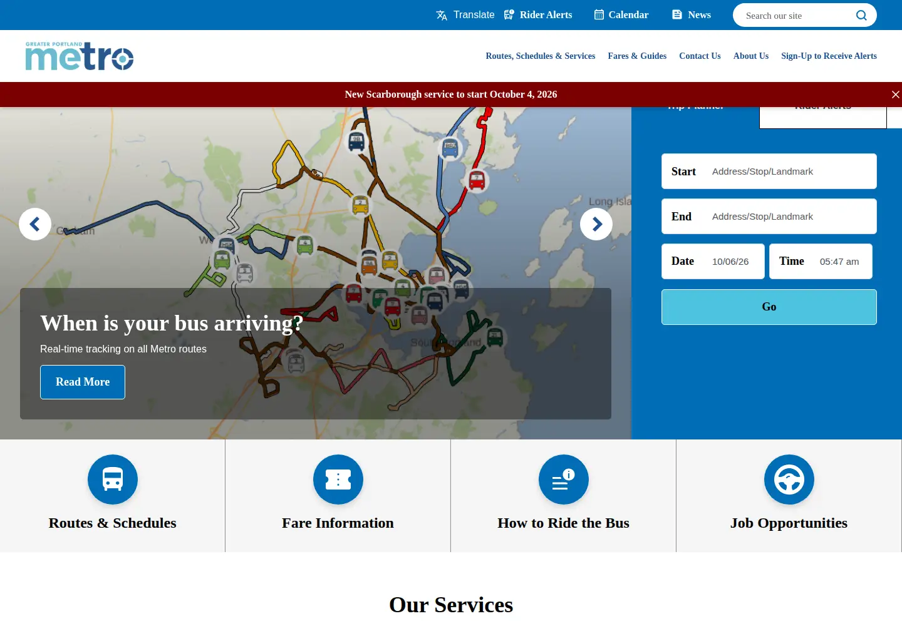Open Contact Us menu item
Viewport: 902px width, 626px height.
pyautogui.click(x=700, y=56)
